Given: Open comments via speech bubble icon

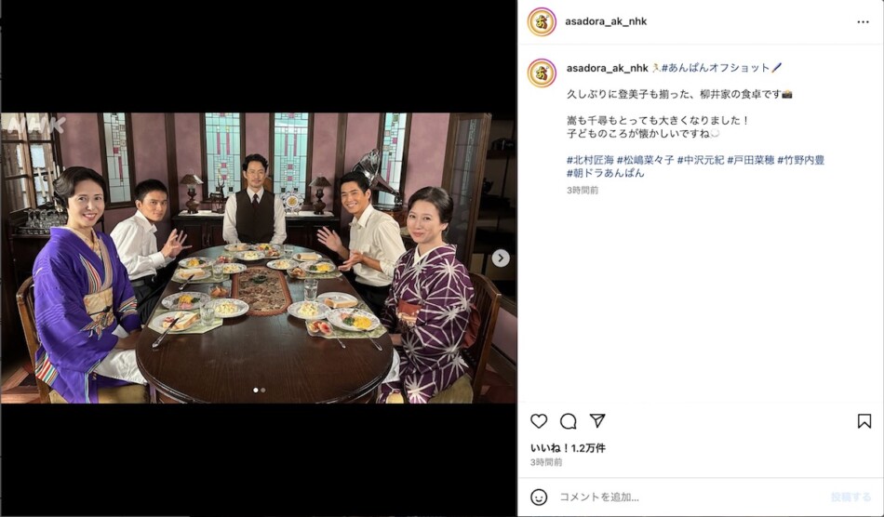Looking at the screenshot, I should (x=569, y=420).
